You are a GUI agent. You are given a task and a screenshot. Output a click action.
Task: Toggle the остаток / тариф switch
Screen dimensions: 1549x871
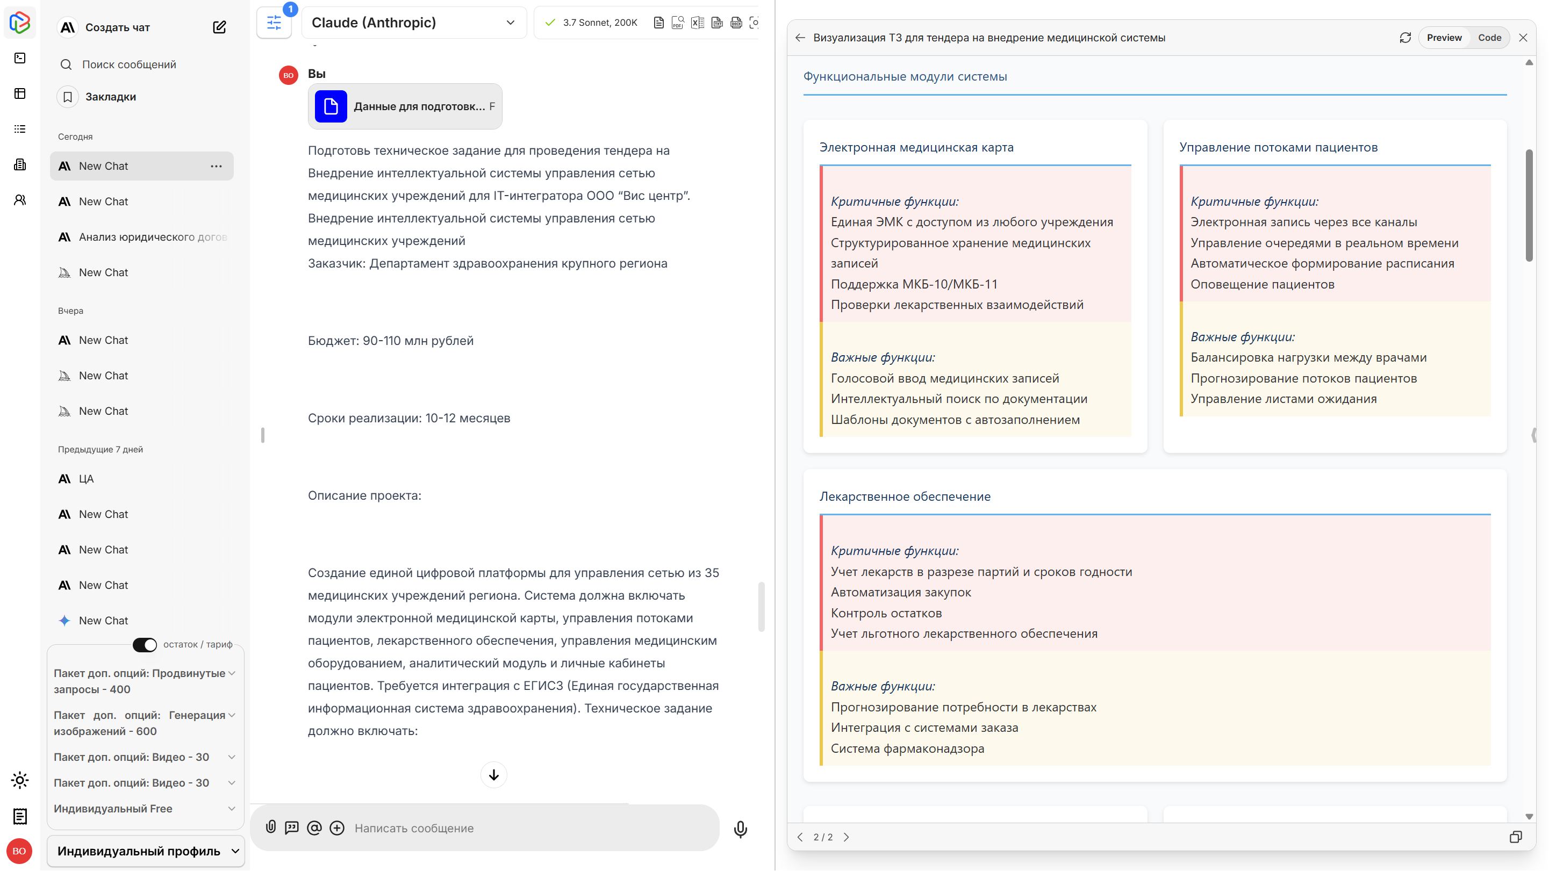tap(145, 644)
